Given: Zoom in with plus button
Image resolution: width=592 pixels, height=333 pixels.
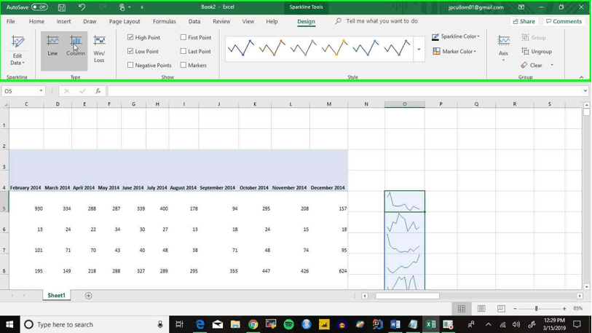Looking at the screenshot, I should [x=564, y=309].
